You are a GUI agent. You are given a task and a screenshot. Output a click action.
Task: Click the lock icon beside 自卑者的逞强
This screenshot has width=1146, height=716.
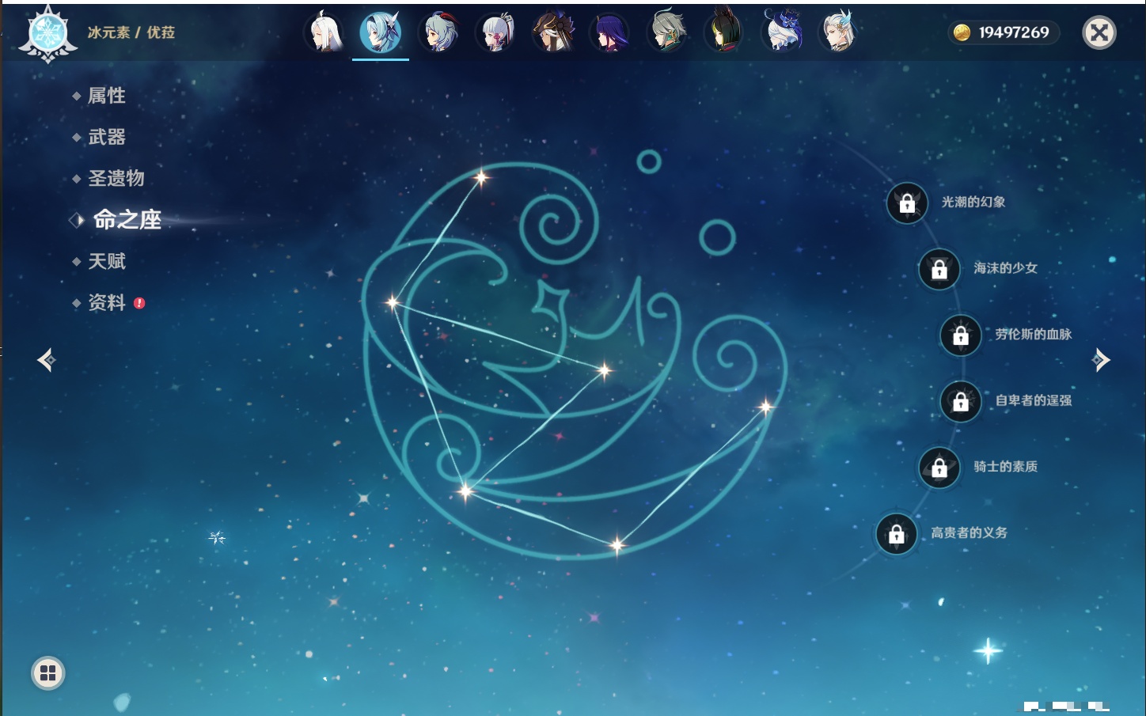[961, 401]
